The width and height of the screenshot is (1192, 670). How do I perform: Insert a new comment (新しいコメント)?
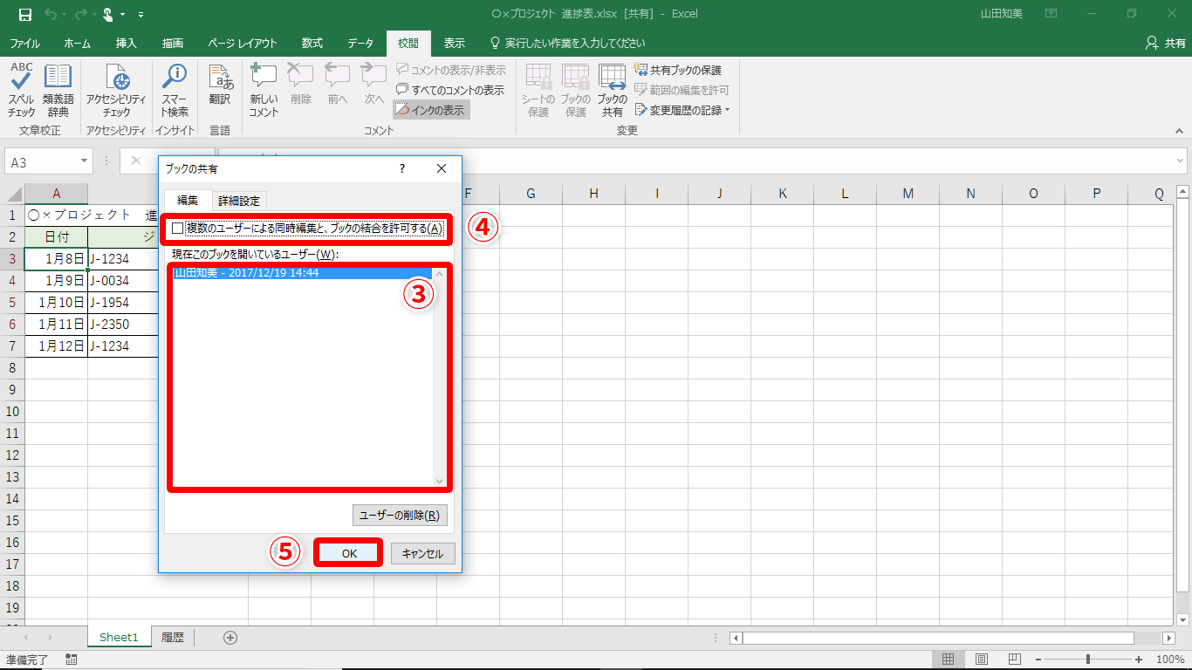coord(264,91)
